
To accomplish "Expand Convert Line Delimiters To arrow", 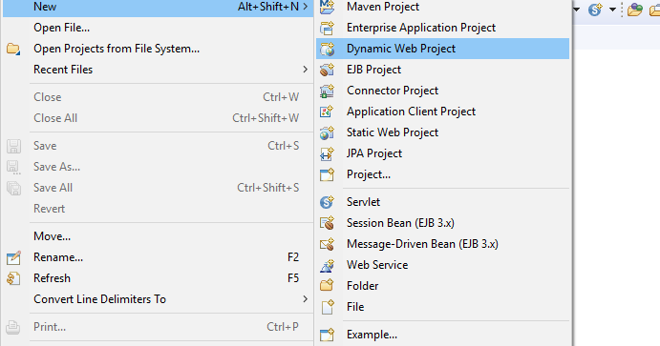I will click(305, 299).
